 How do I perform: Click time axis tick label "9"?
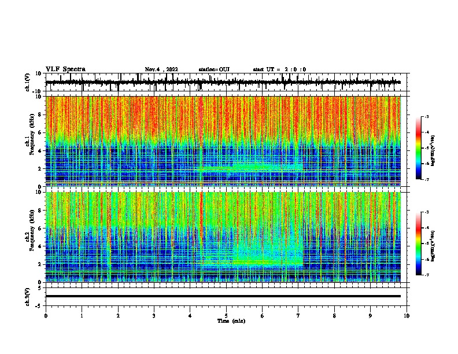(370, 316)
